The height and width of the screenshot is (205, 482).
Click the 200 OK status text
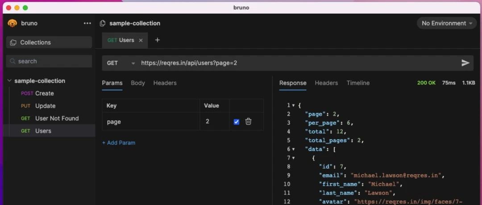click(x=426, y=83)
